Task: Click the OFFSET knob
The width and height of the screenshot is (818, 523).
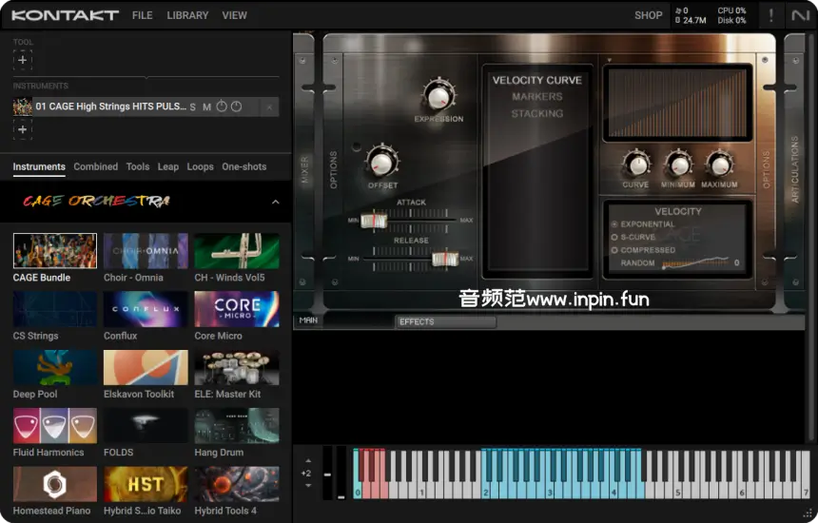Action: click(382, 163)
